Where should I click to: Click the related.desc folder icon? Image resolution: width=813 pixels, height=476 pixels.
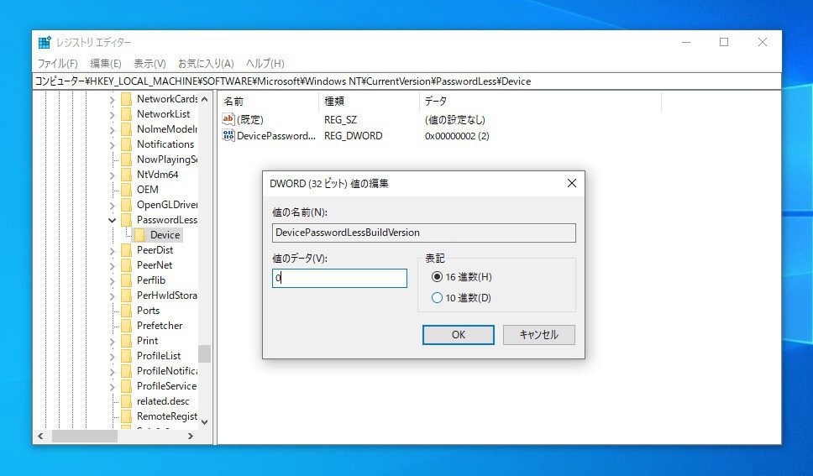tap(127, 401)
